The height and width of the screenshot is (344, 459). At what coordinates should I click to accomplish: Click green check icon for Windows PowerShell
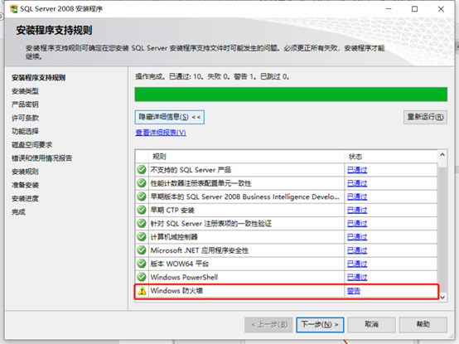tap(142, 277)
